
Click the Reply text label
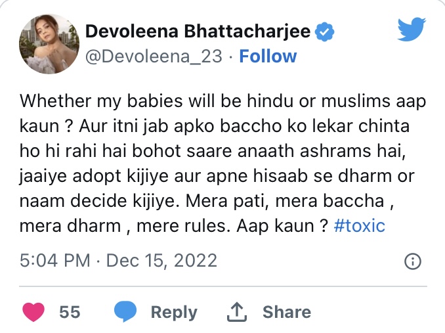click(173, 312)
